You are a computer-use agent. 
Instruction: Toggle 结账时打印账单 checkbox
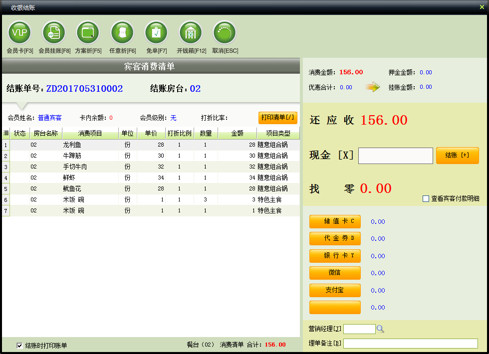point(19,345)
